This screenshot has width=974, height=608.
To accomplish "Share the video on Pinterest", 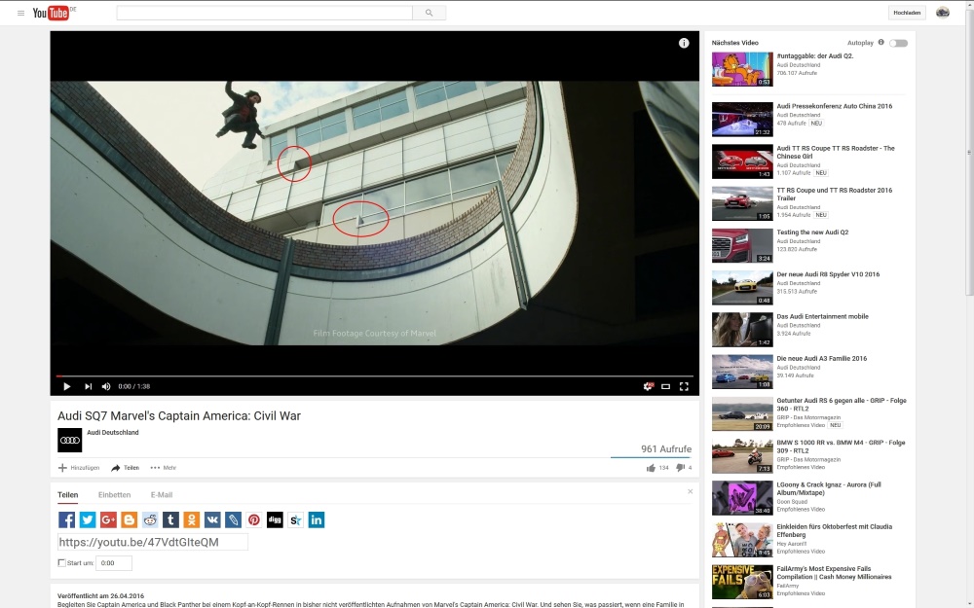I will click(254, 519).
